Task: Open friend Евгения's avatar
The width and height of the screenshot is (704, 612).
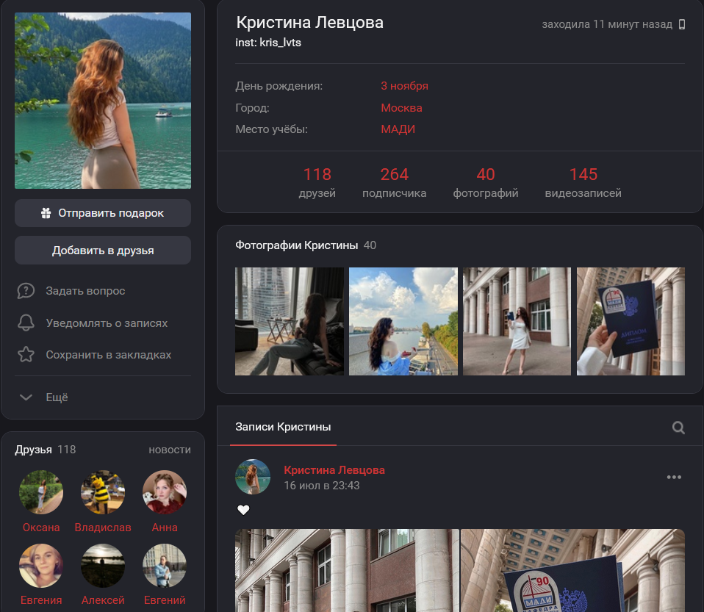Action: [41, 566]
